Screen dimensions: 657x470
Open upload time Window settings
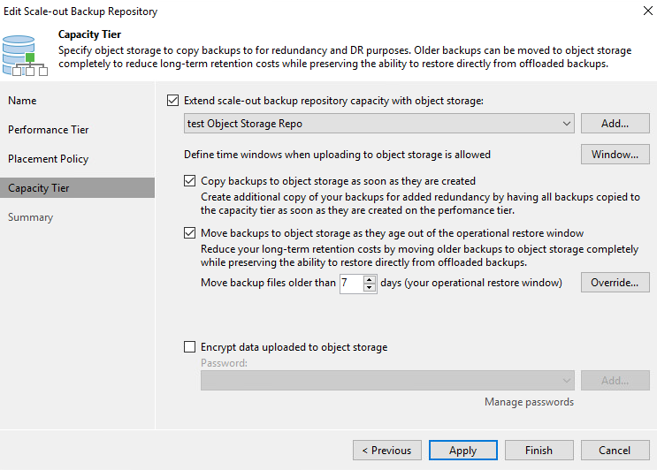click(615, 155)
